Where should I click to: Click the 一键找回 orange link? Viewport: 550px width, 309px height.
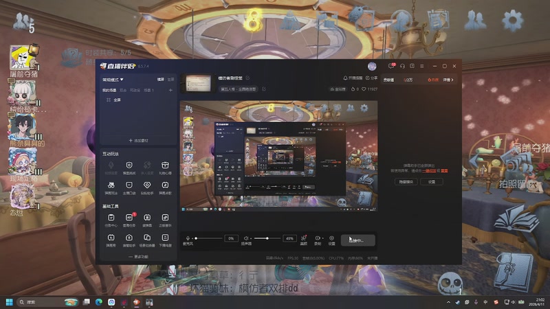point(428,171)
